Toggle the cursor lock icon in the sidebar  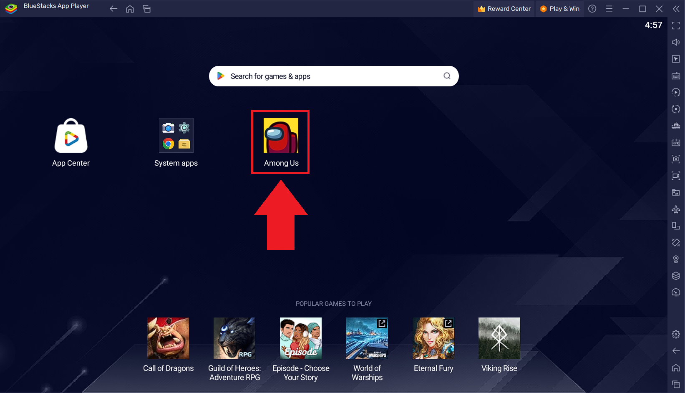tap(676, 59)
